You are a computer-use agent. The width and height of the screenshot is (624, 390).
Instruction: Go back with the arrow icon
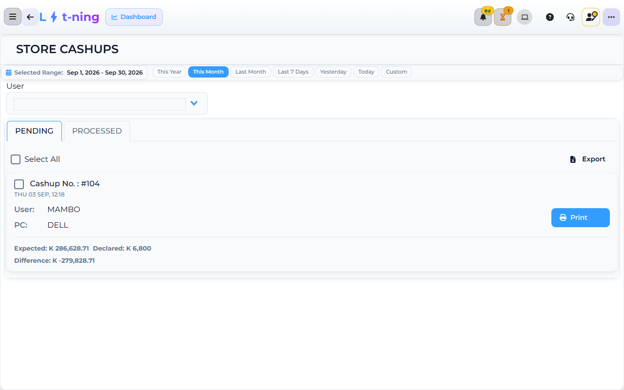tap(30, 17)
